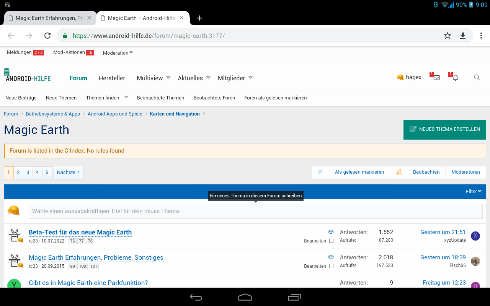Open forum search magnifier icon
490x306 pixels.
coord(477,78)
